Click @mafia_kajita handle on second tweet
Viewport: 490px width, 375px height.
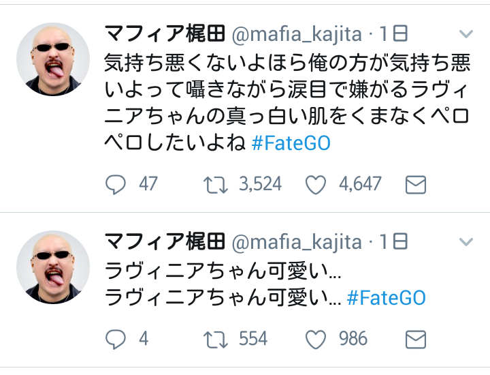pos(297,241)
